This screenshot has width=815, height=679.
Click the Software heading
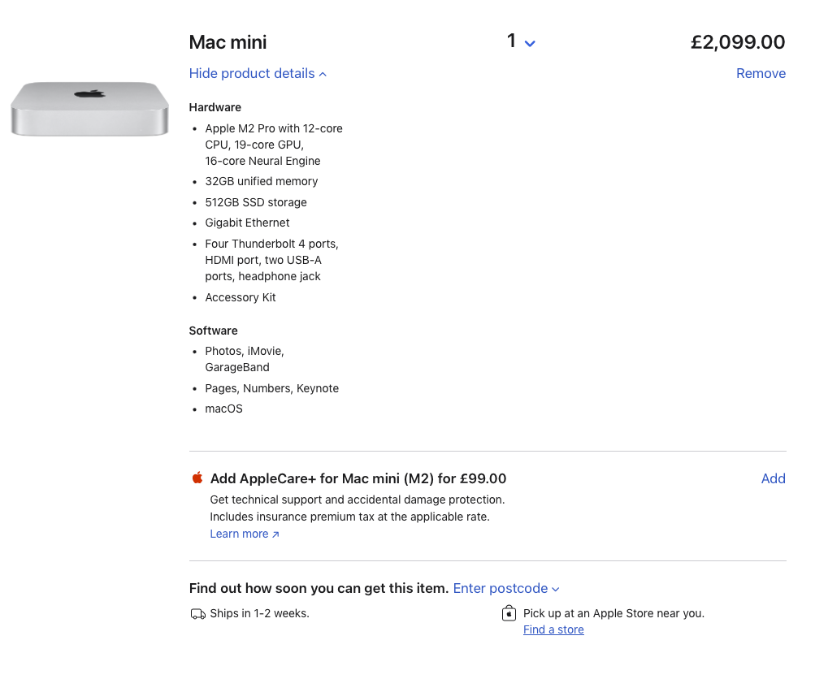(x=213, y=331)
